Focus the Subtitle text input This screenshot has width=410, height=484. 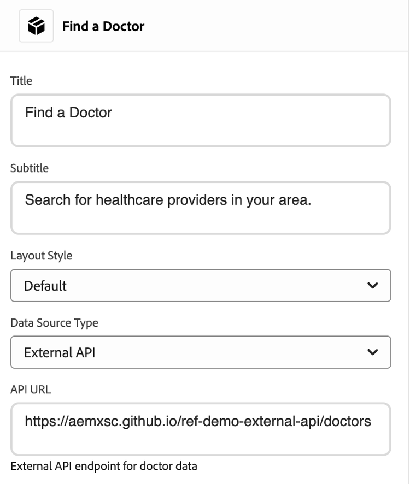[x=201, y=208]
